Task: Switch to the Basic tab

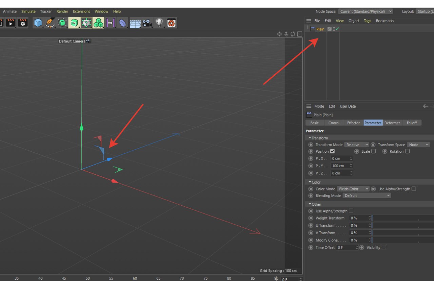Action: coord(315,123)
